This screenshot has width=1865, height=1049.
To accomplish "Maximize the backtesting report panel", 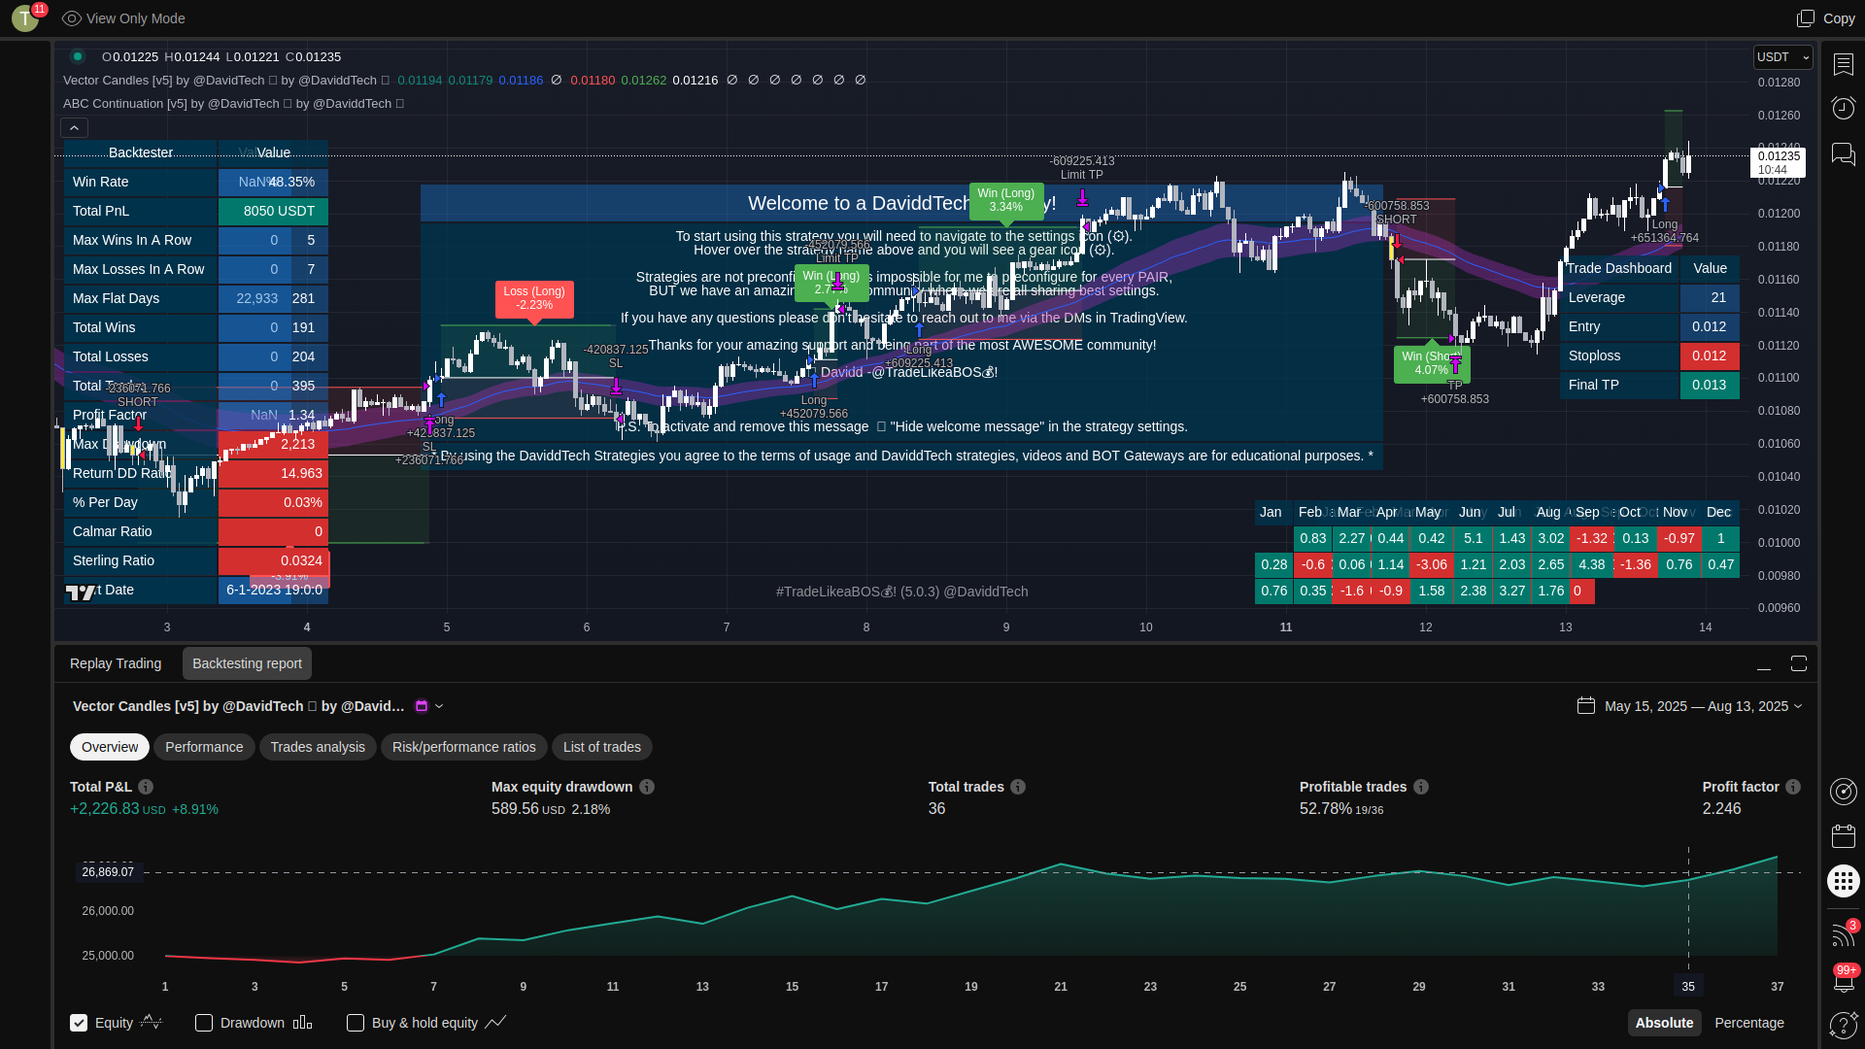I will tap(1799, 663).
